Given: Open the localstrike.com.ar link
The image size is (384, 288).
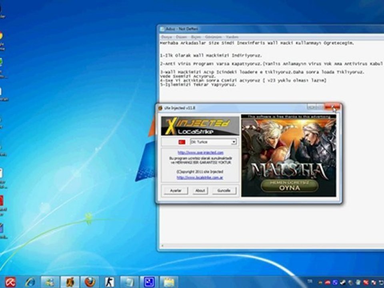Looking at the screenshot, I should (200, 178).
